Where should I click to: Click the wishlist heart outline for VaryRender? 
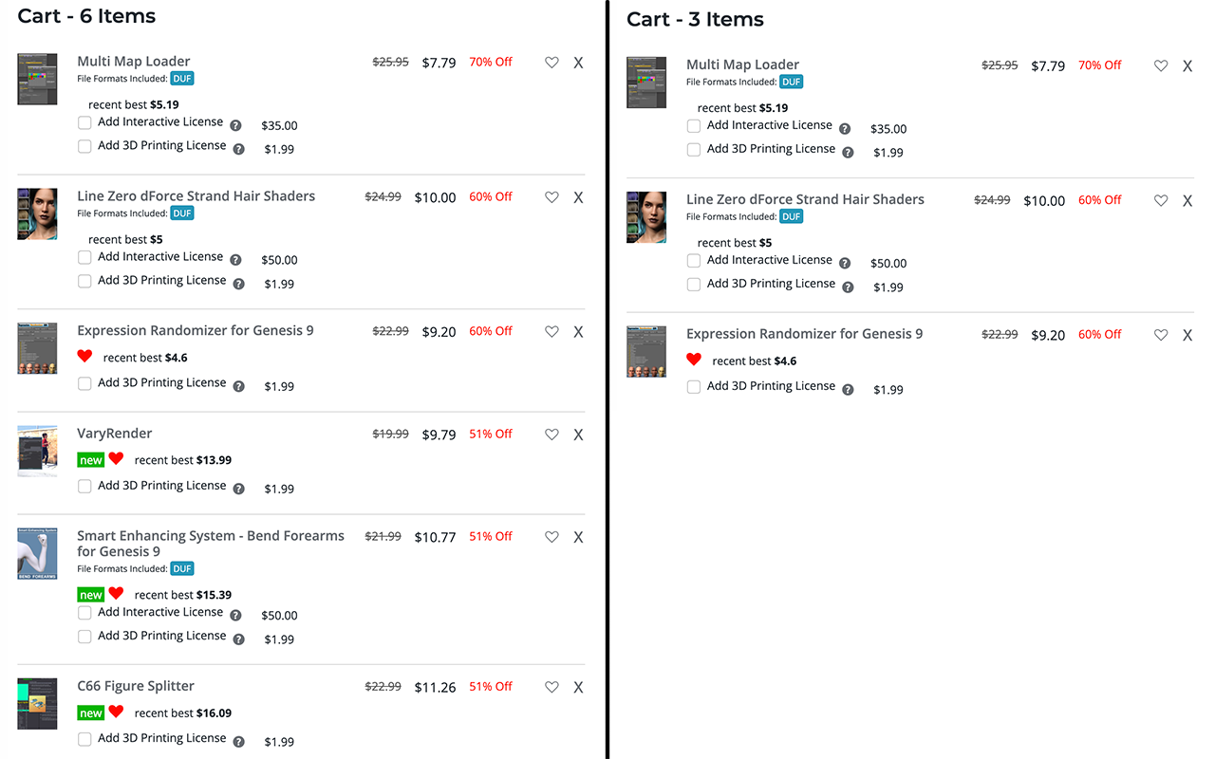(x=551, y=435)
